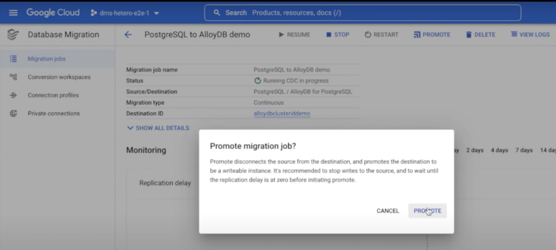Screen dimensions: 556x250
Task: Open the hamburger navigation menu
Action: click(13, 13)
